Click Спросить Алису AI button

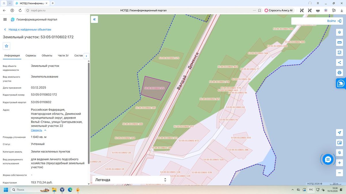279,10
